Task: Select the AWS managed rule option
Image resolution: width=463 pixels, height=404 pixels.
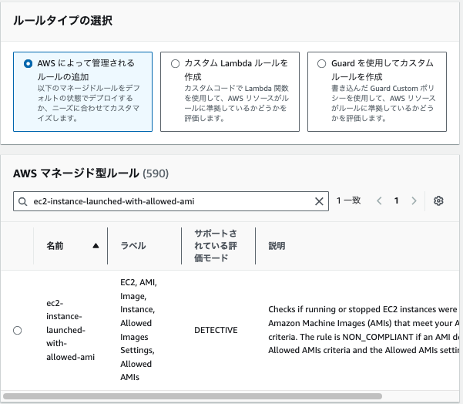Action: (28, 63)
